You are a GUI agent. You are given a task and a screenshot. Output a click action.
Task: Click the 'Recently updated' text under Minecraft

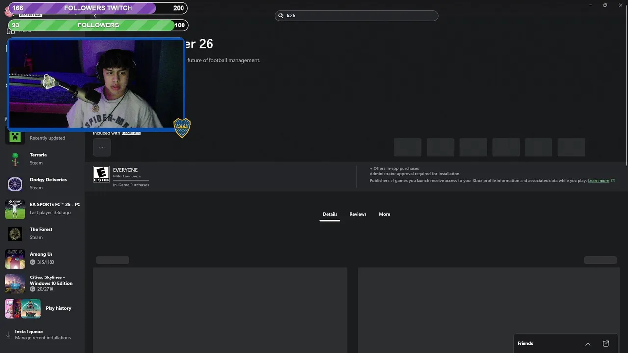(x=48, y=138)
